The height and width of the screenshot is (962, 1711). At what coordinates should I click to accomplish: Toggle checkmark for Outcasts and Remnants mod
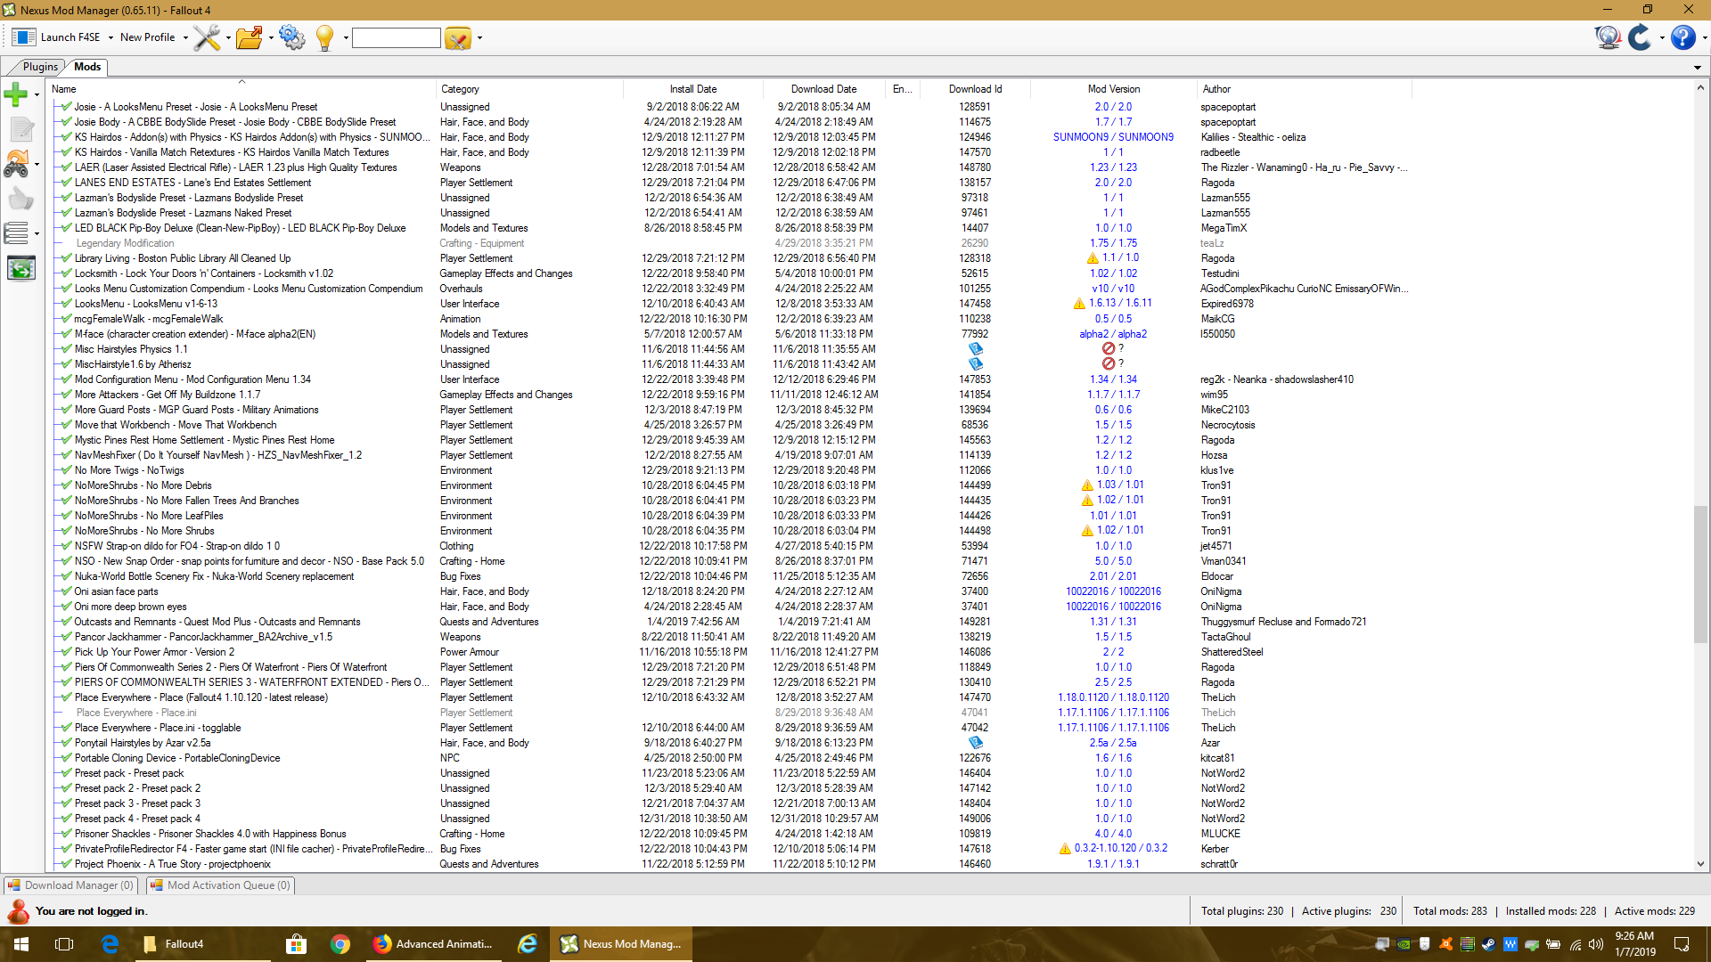(66, 622)
